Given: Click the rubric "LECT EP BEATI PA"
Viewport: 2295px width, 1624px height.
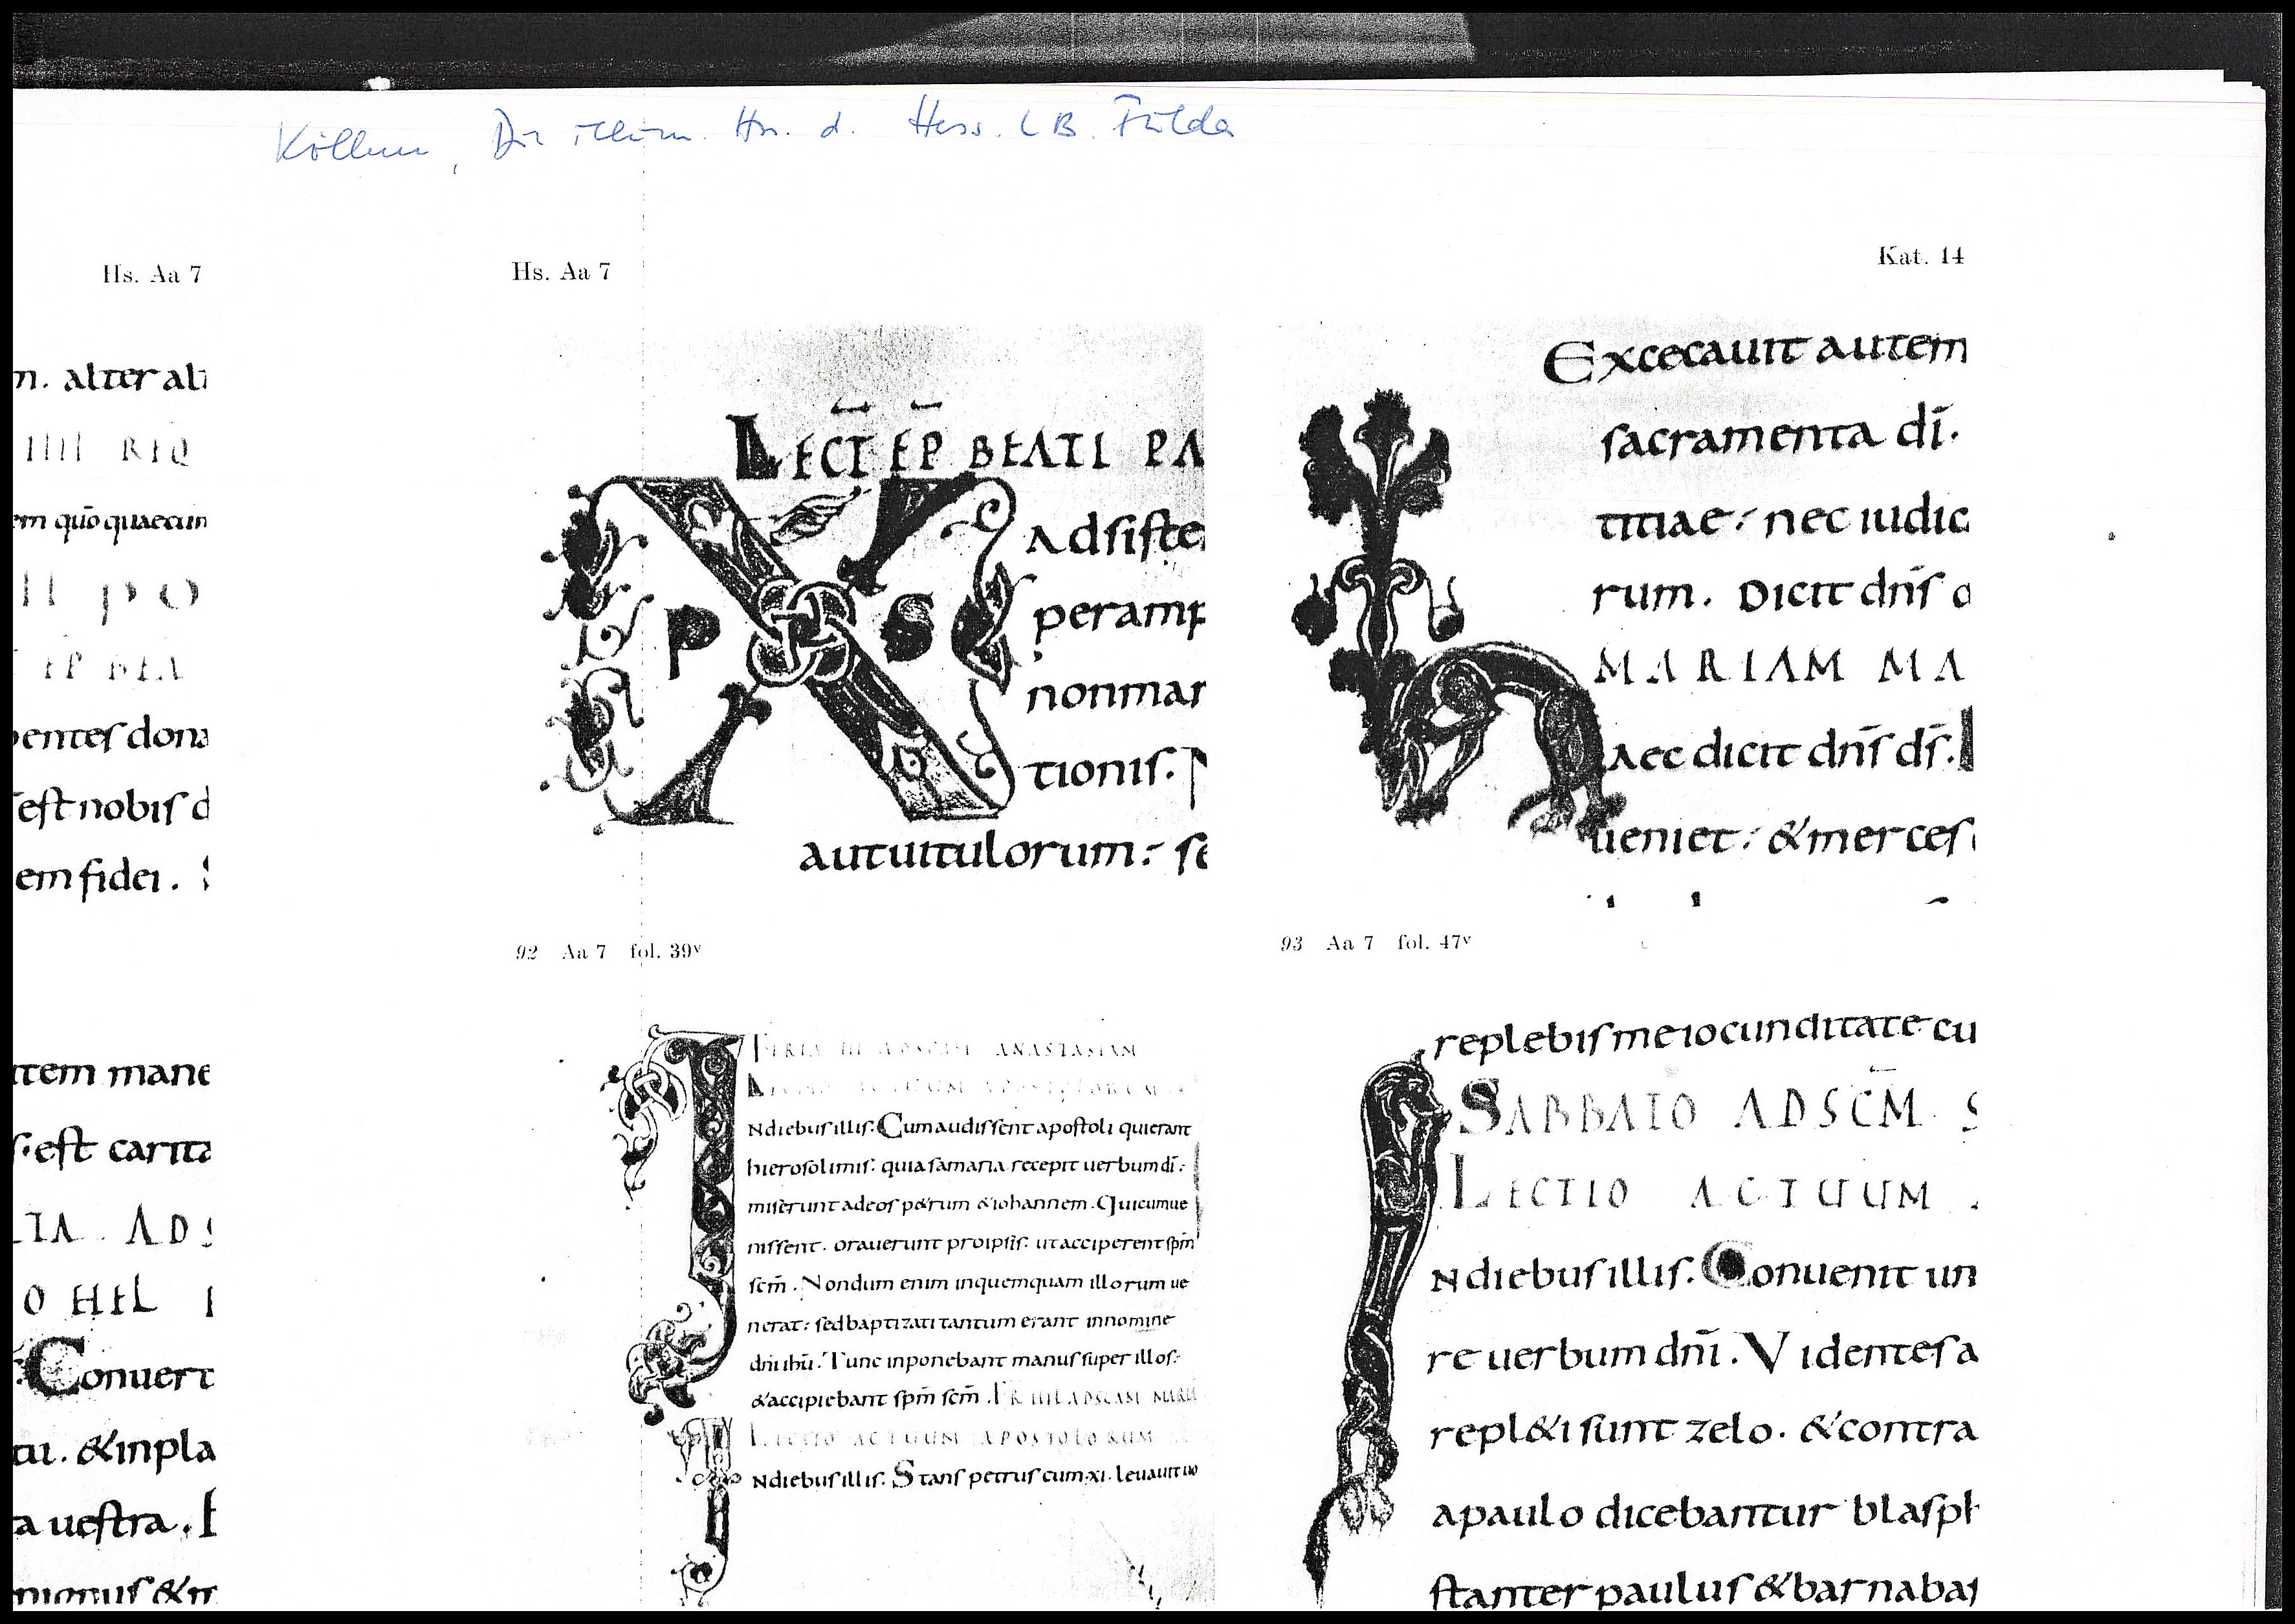Looking at the screenshot, I should tap(968, 446).
